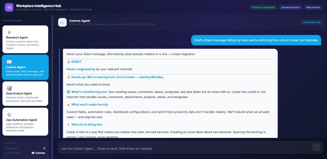
Task: Click the Data Analyst Agent chart icon
Action: point(9,88)
